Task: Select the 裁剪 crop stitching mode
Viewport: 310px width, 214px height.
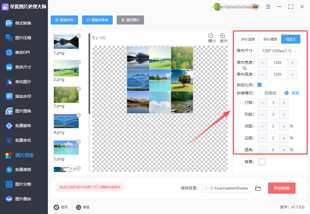Action: pyautogui.click(x=292, y=93)
